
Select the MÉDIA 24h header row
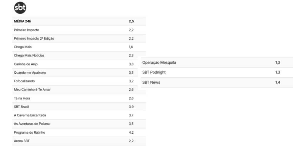[x=79, y=21]
